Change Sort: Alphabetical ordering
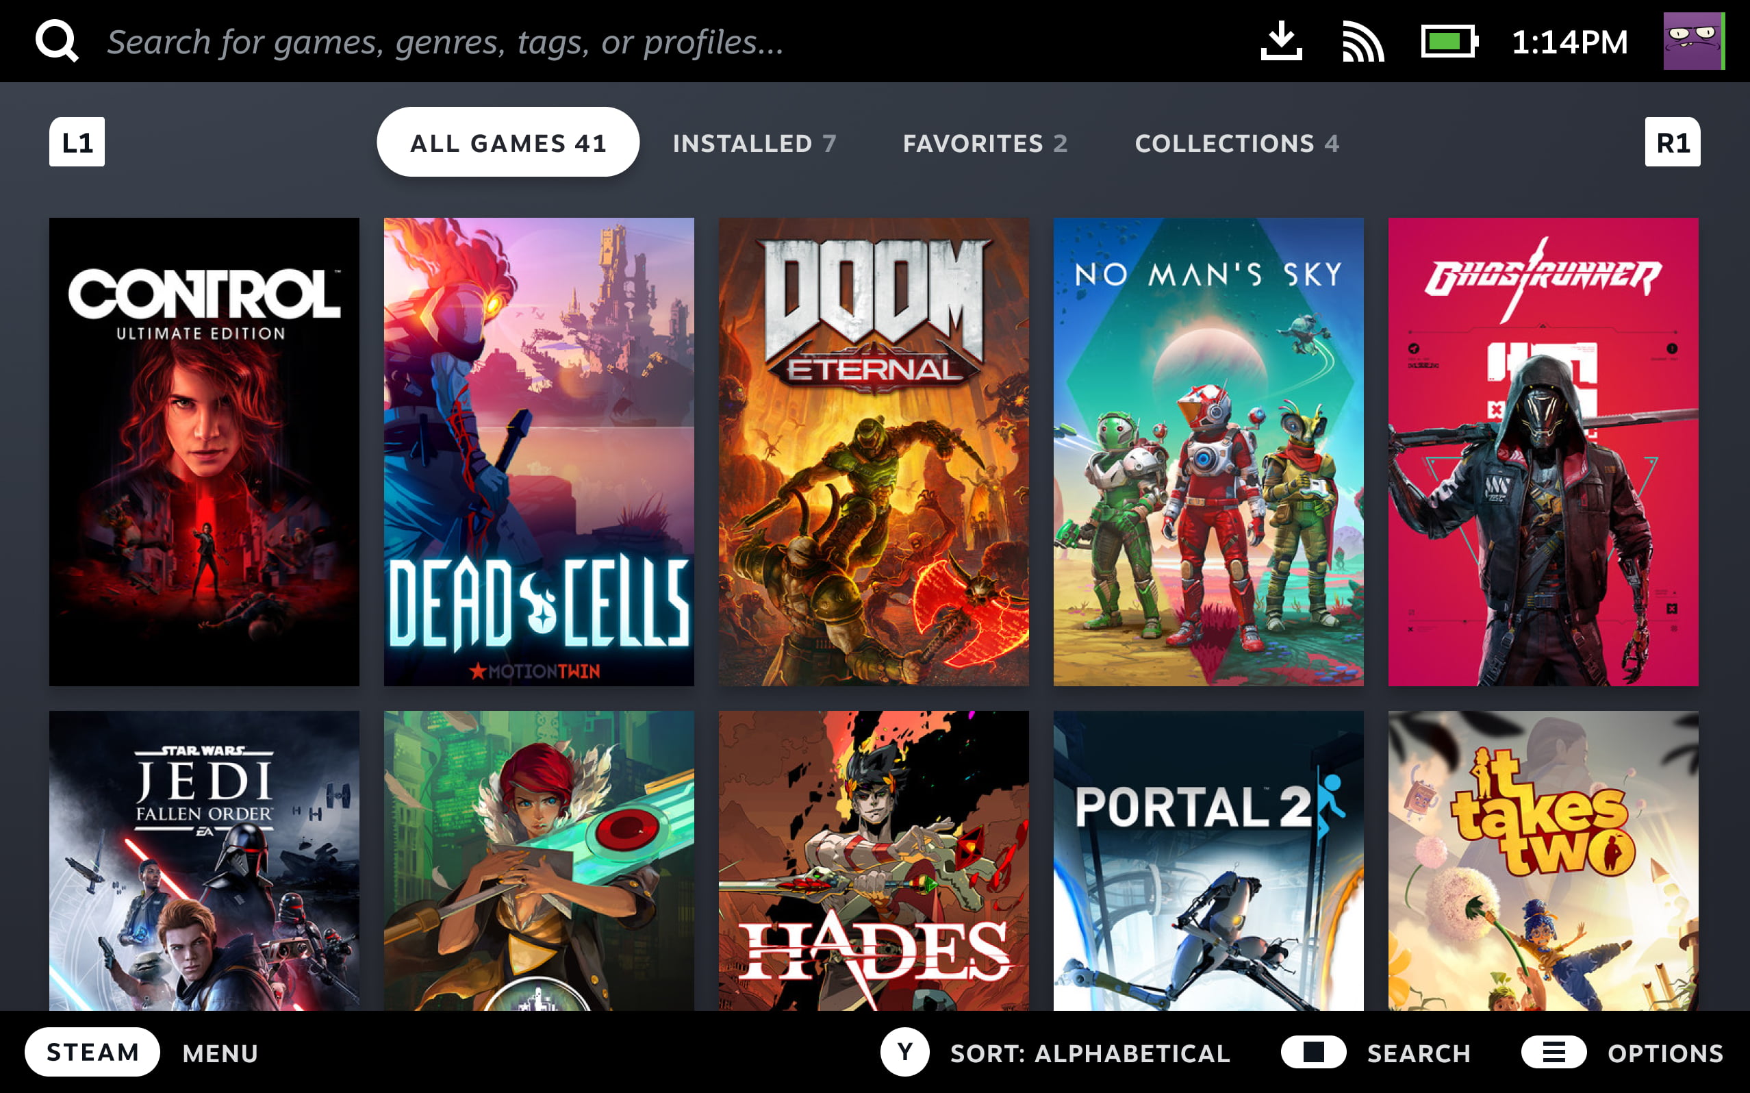The width and height of the screenshot is (1750, 1093). 1089,1053
